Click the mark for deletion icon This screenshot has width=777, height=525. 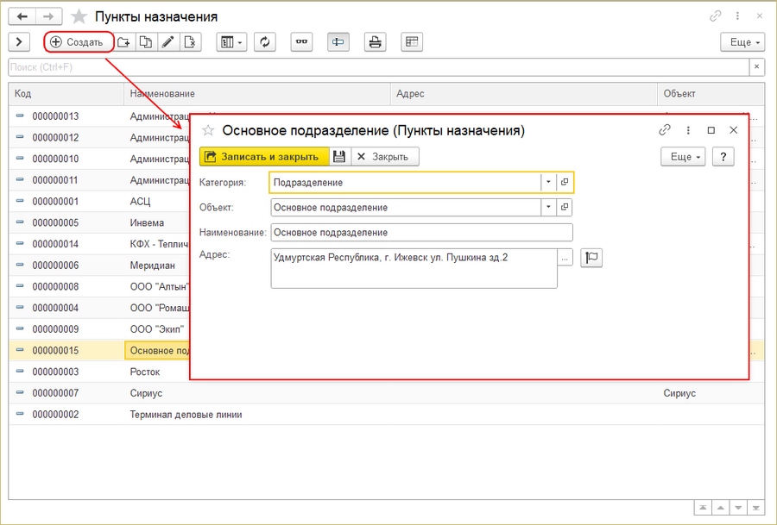click(x=190, y=42)
